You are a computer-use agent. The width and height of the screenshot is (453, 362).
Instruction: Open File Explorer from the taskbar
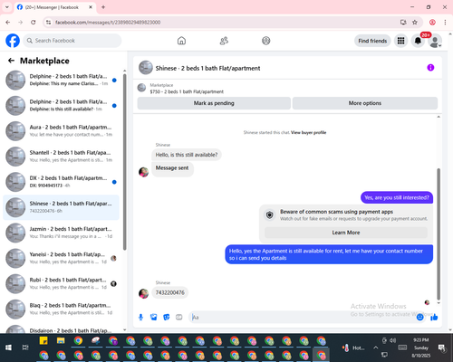click(61, 340)
